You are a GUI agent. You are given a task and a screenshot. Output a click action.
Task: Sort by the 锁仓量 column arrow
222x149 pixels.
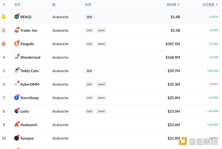point(179,5)
